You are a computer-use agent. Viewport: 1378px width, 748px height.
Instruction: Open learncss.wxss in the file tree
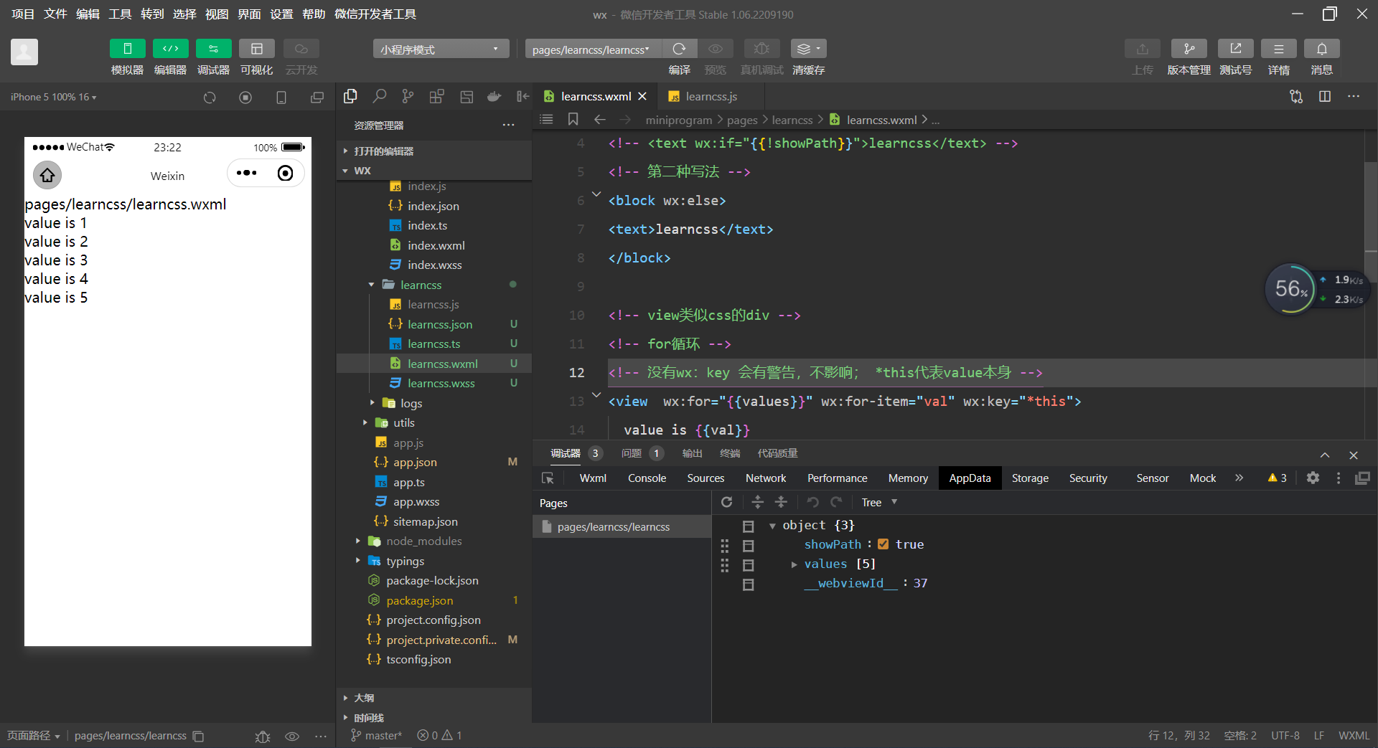(441, 384)
